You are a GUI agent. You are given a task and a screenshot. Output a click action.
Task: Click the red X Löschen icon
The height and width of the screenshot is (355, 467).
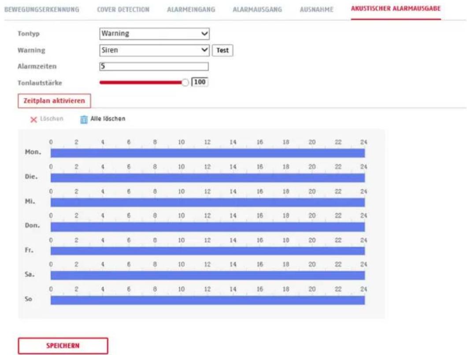point(33,119)
